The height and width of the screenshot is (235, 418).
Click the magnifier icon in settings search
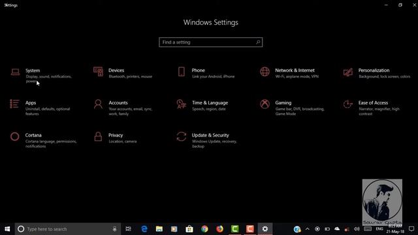pyautogui.click(x=258, y=42)
